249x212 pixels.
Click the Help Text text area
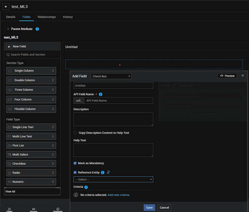click(113, 150)
